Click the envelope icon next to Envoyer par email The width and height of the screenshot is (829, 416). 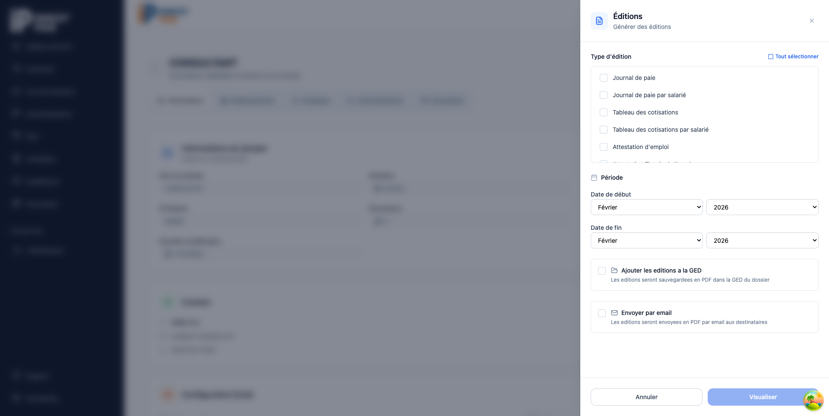[x=614, y=313]
